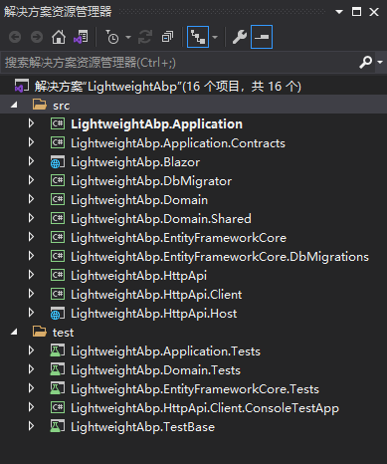Screen dimensions: 387x464
Task: Click flask icon of LightweightAbp.EntityFrameworkCore.Tests
Action: point(58,388)
